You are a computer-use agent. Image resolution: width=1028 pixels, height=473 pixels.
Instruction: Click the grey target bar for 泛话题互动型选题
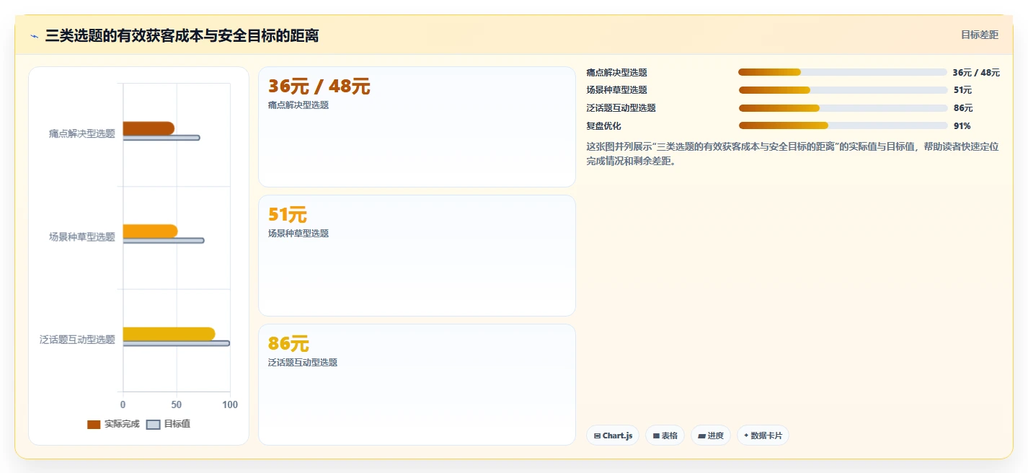177,343
